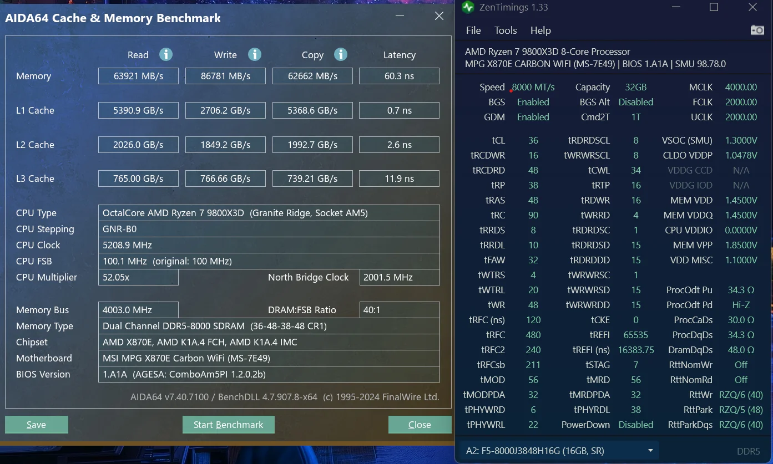The width and height of the screenshot is (773, 464).
Task: Click the Memory Bus 4003.0 MHz field
Action: pos(138,310)
